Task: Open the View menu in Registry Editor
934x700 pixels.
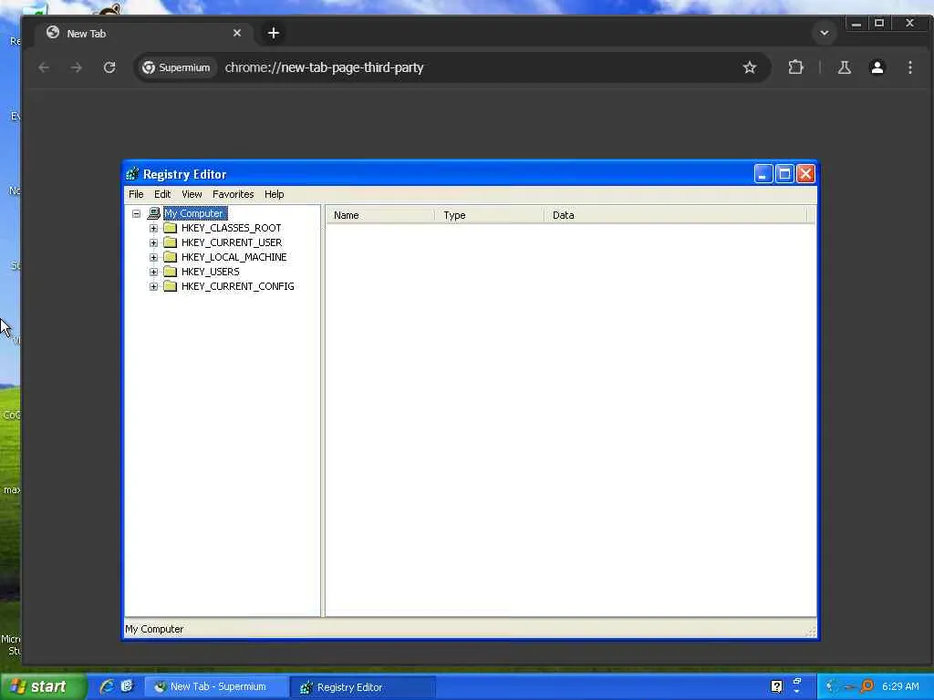Action: (192, 194)
